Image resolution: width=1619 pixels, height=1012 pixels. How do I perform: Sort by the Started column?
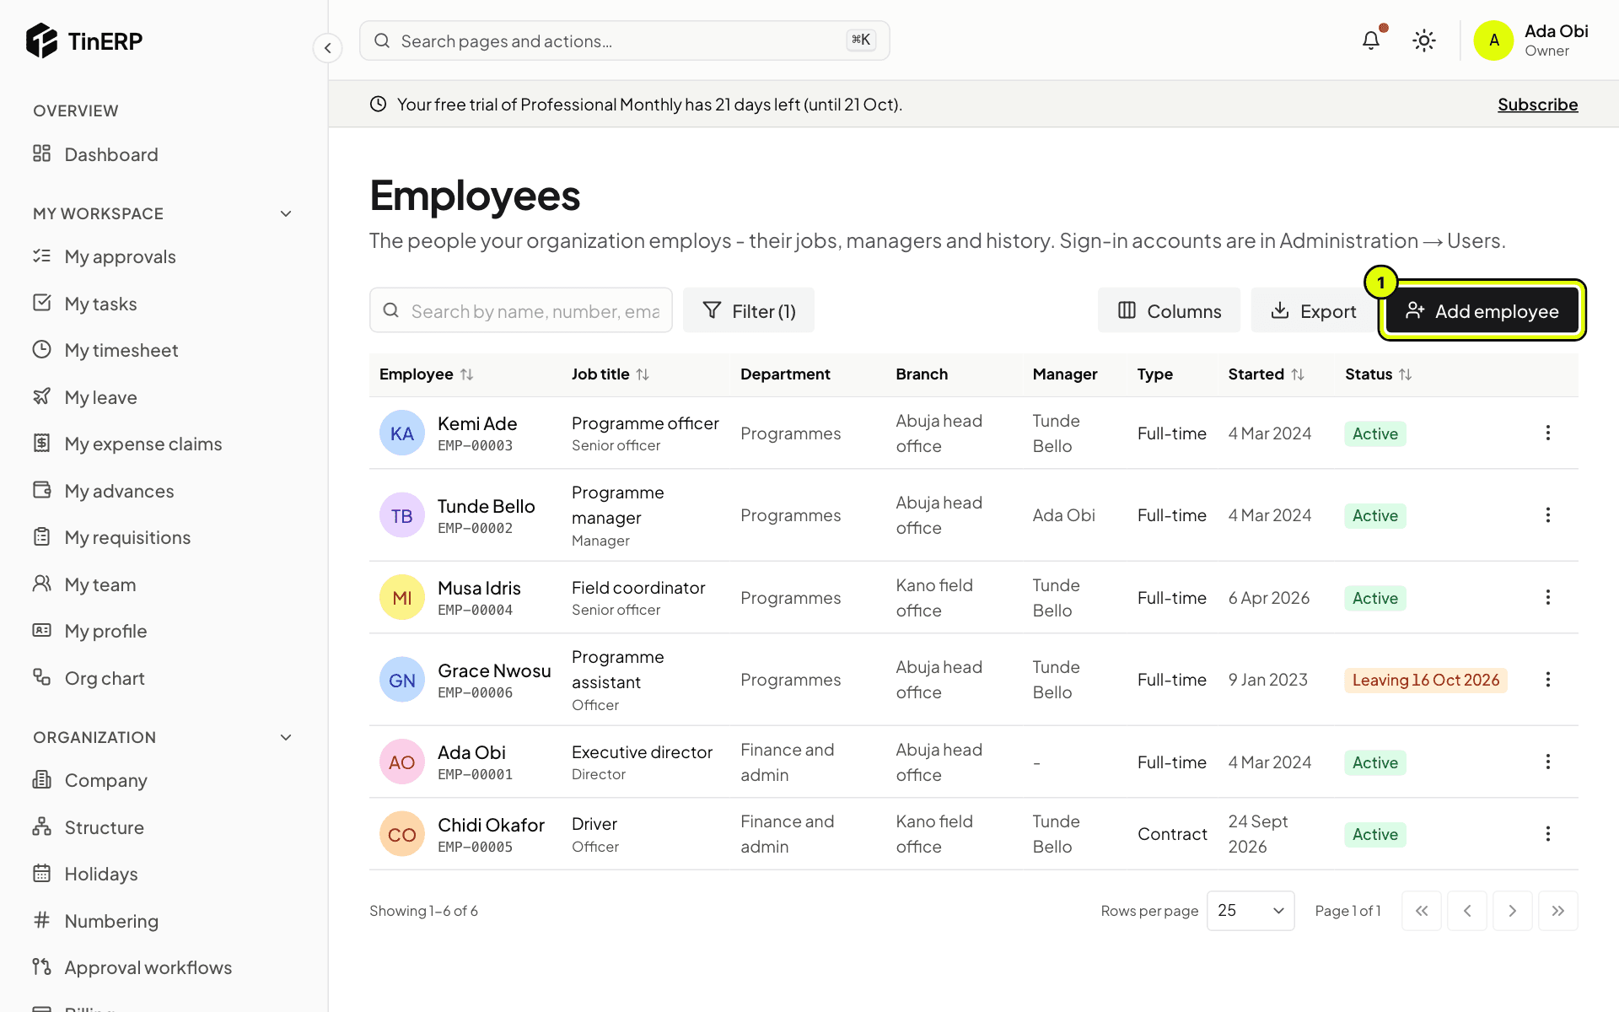coord(1266,374)
